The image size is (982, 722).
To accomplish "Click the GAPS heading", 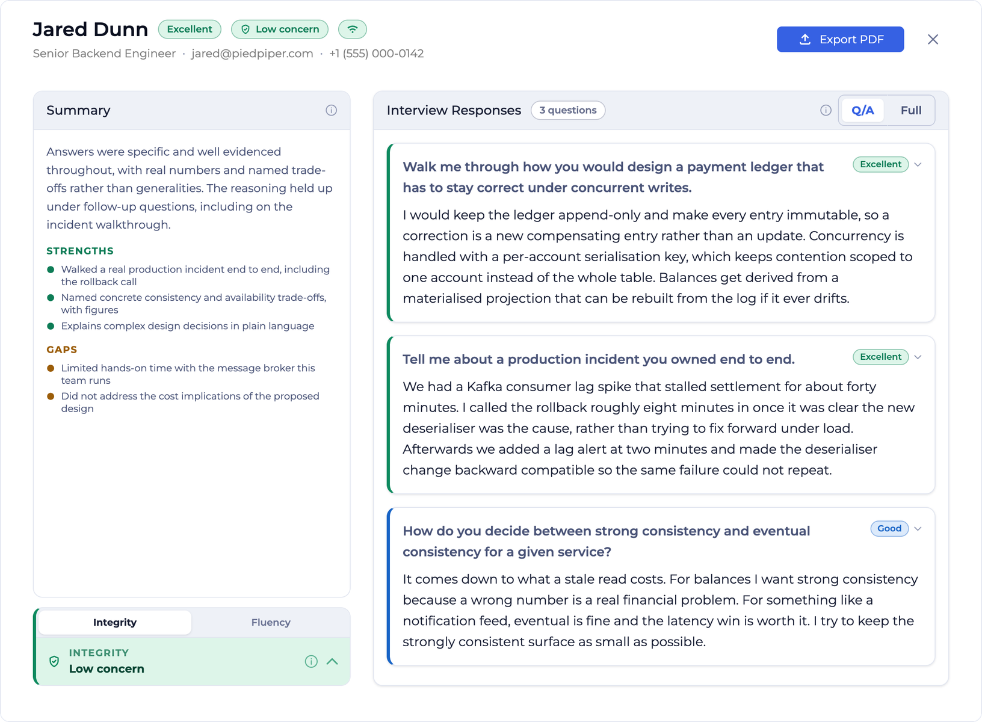I will (x=62, y=350).
